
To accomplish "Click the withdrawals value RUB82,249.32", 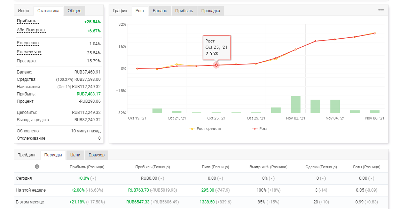I will click(x=87, y=120).
